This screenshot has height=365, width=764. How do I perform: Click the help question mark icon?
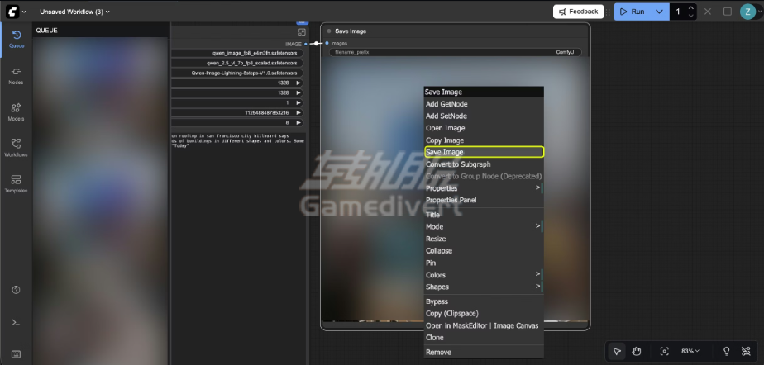pos(16,290)
